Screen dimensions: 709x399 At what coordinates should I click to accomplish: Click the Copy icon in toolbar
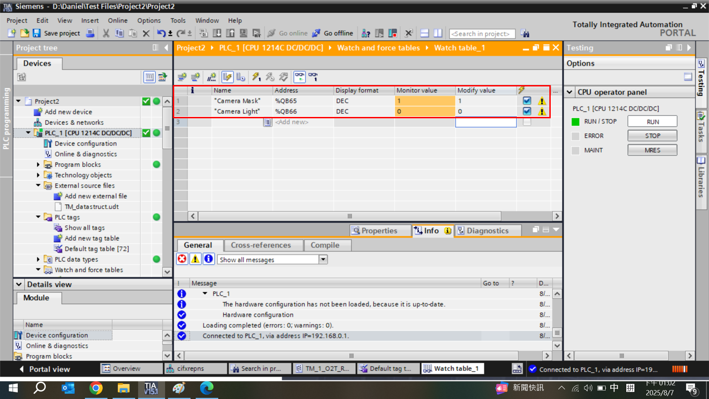(119, 33)
